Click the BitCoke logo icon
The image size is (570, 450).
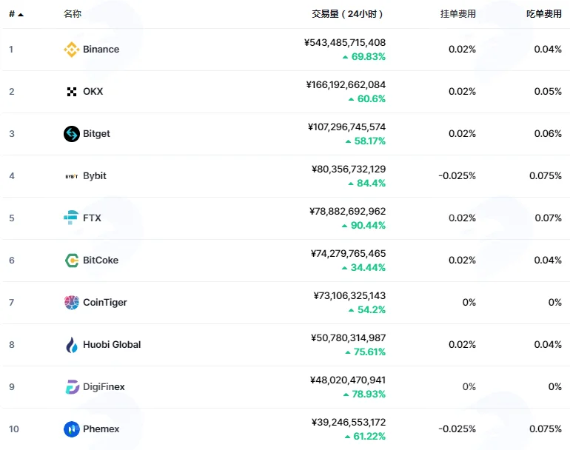(x=72, y=261)
